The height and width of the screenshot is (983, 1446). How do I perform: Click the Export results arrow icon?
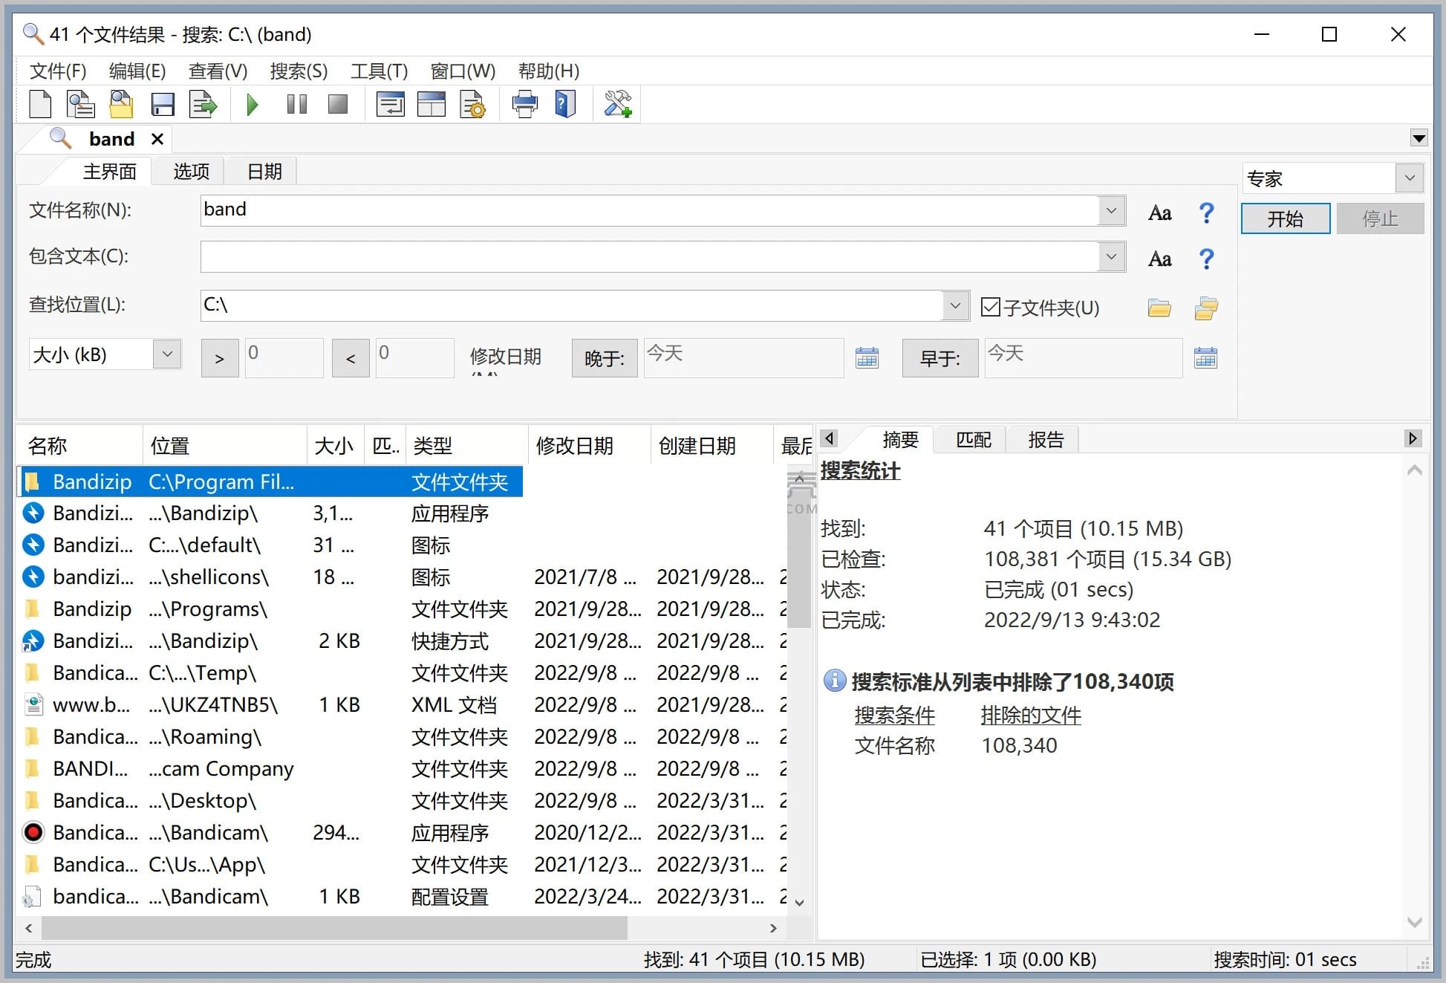click(203, 104)
